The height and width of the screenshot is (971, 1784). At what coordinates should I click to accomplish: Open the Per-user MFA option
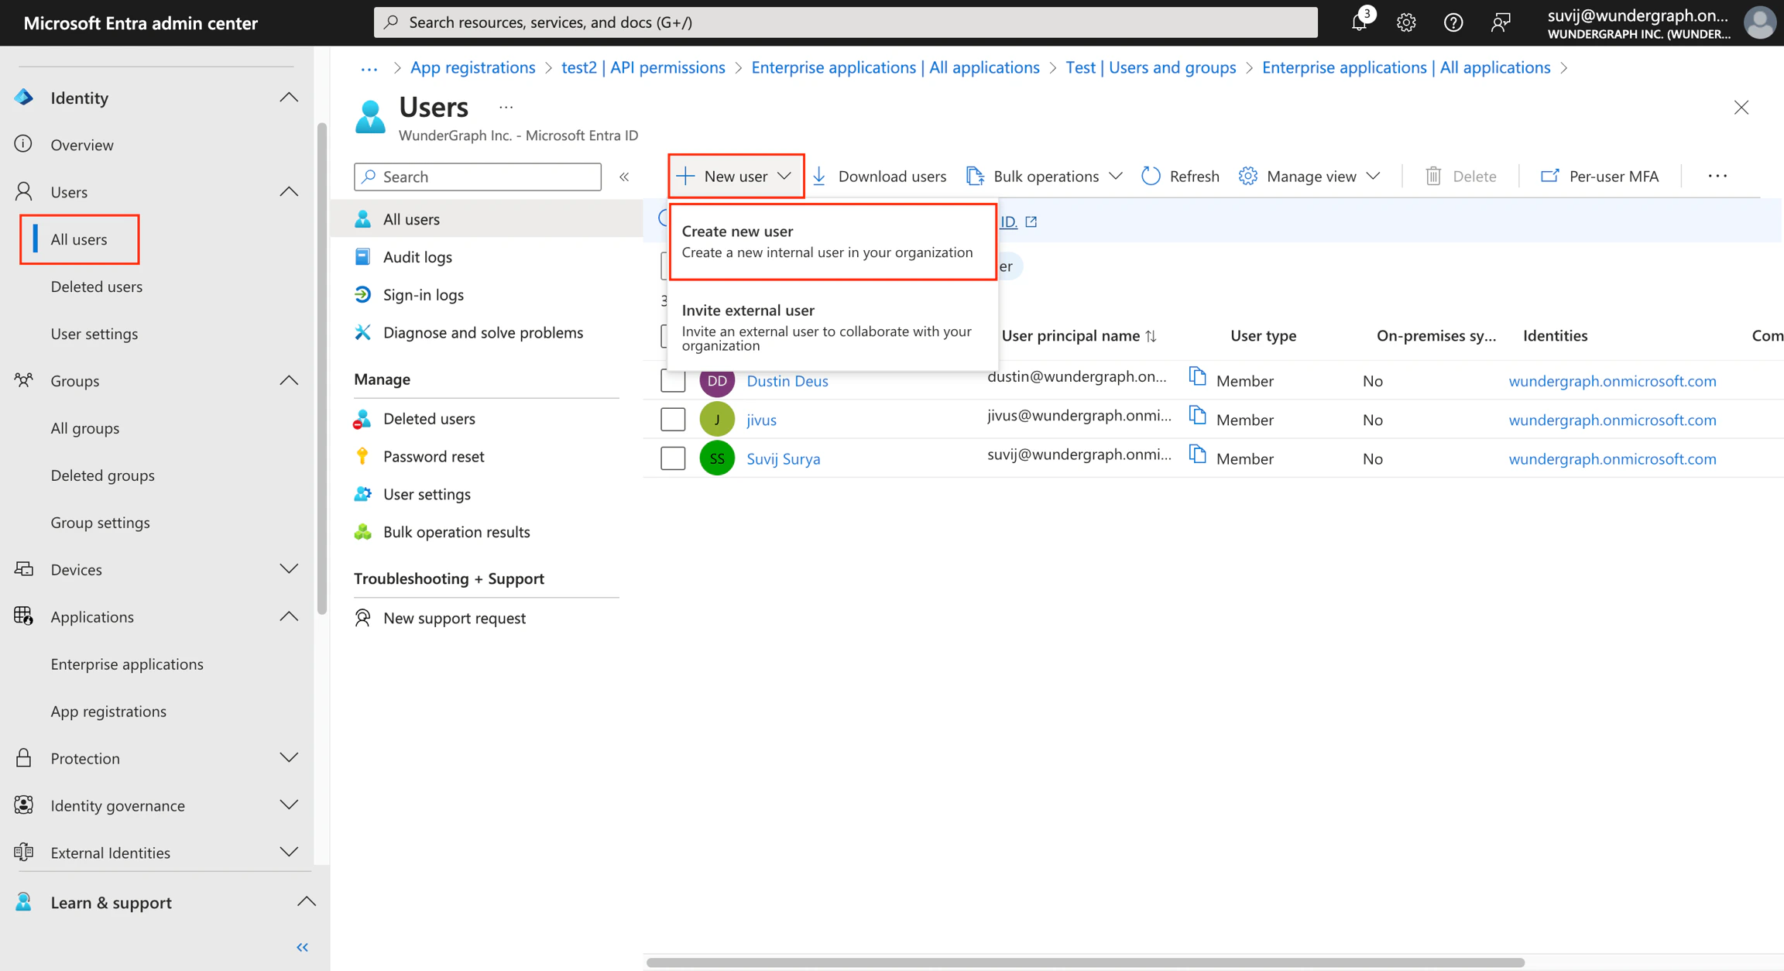pyautogui.click(x=1600, y=176)
